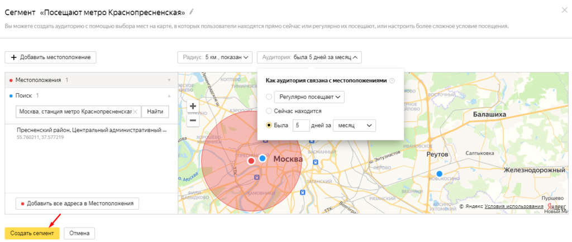Click Добавить местоположение button

tap(50, 57)
